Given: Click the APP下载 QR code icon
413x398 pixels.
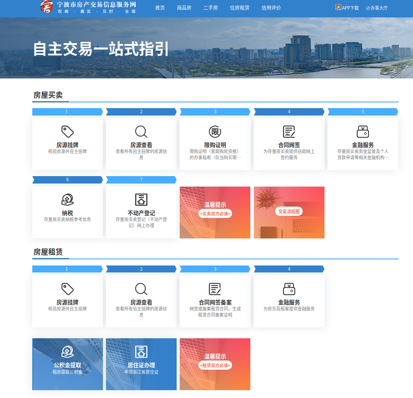Looking at the screenshot, I should 338,7.
